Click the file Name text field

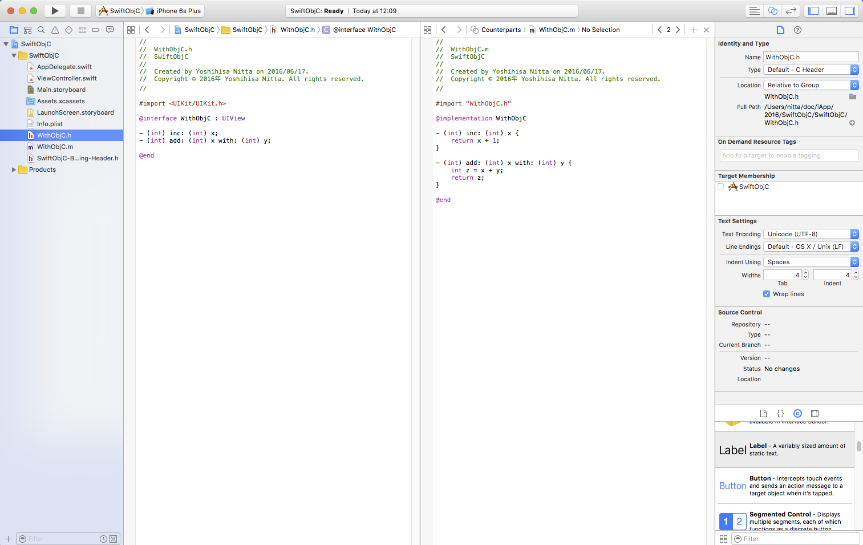click(x=811, y=57)
